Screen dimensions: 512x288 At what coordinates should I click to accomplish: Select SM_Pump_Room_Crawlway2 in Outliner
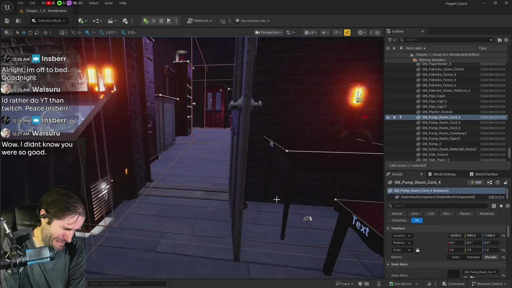(x=444, y=133)
